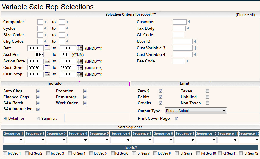260x159 pixels.
Task: Open Cust. Stop from calendar icon
Action: pos(47,74)
